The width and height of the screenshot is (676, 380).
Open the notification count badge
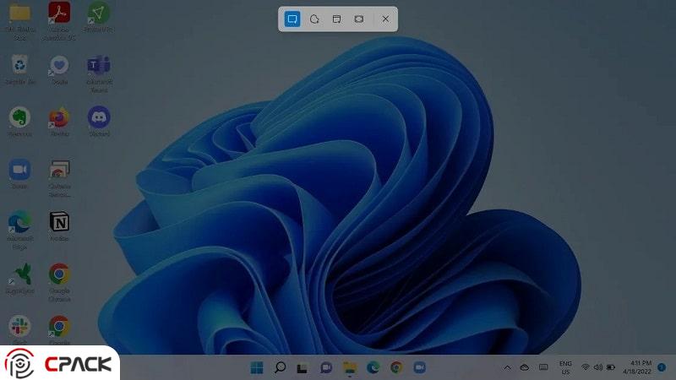coord(662,367)
